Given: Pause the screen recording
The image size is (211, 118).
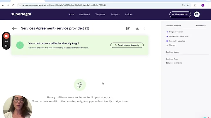Looking at the screenshot, I should coord(6,46).
